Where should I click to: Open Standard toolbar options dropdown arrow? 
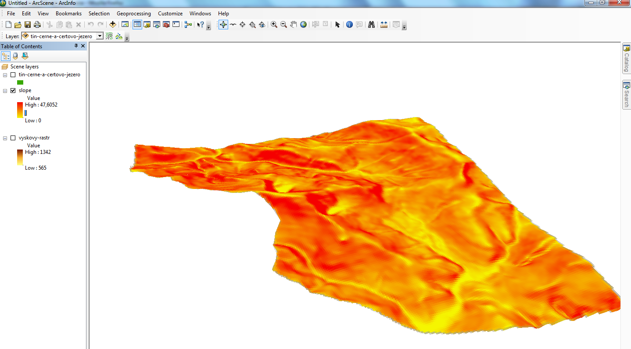[208, 26]
